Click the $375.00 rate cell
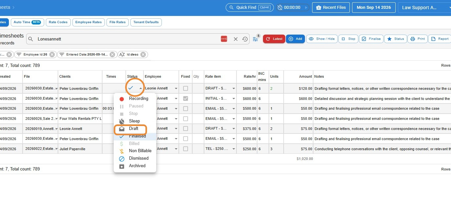451x224 pixels. tap(247, 129)
